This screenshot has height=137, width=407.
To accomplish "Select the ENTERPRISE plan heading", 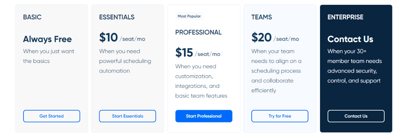I will 345,17.
